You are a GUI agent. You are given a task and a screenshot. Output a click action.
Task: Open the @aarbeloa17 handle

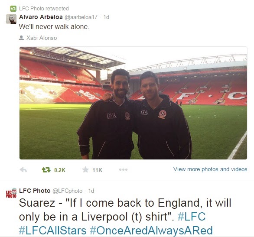(x=81, y=17)
